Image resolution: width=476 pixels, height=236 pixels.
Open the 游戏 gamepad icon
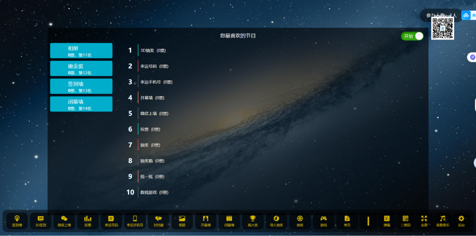coord(324,221)
